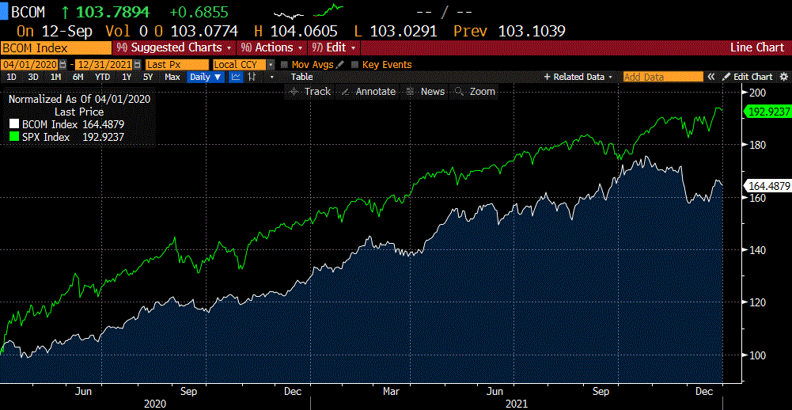Image resolution: width=792 pixels, height=410 pixels.
Task: Open Suggested Charts dropdown
Action: [174, 47]
